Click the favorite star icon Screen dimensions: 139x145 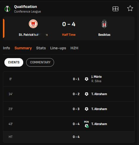coord(130,9)
